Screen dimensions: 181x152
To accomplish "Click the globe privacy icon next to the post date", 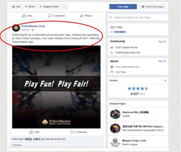I will pos(33,30).
